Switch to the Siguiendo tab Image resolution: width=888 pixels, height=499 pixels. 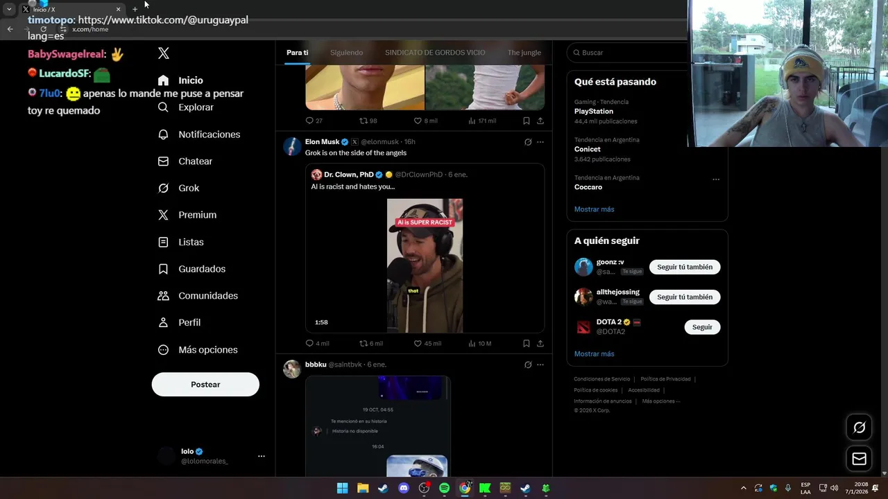point(346,53)
